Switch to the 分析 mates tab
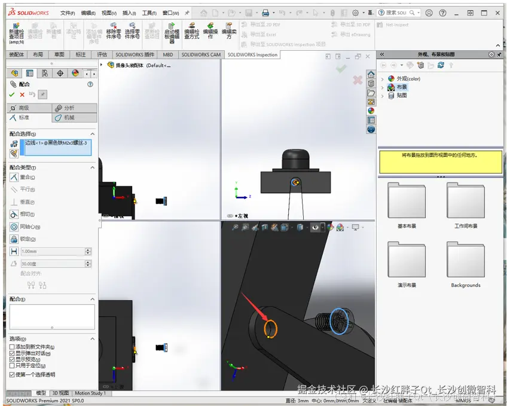Screen dimensions: 507x406 coord(74,108)
